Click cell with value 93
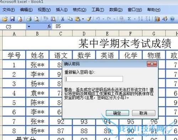This screenshot has width=178, height=140. click(x=84, y=121)
